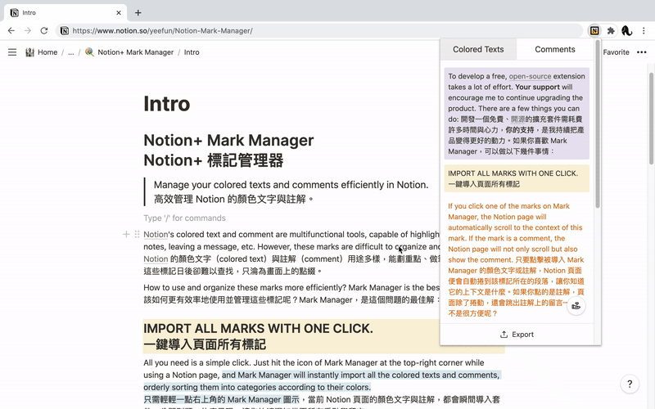Select the Intro browser tab
This screenshot has height=409, width=655.
66,13
